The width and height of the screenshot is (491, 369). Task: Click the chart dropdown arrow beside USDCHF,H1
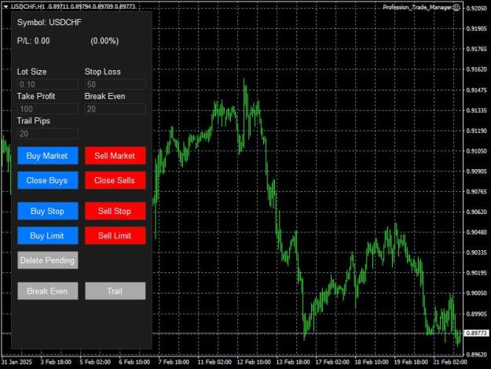click(x=5, y=6)
